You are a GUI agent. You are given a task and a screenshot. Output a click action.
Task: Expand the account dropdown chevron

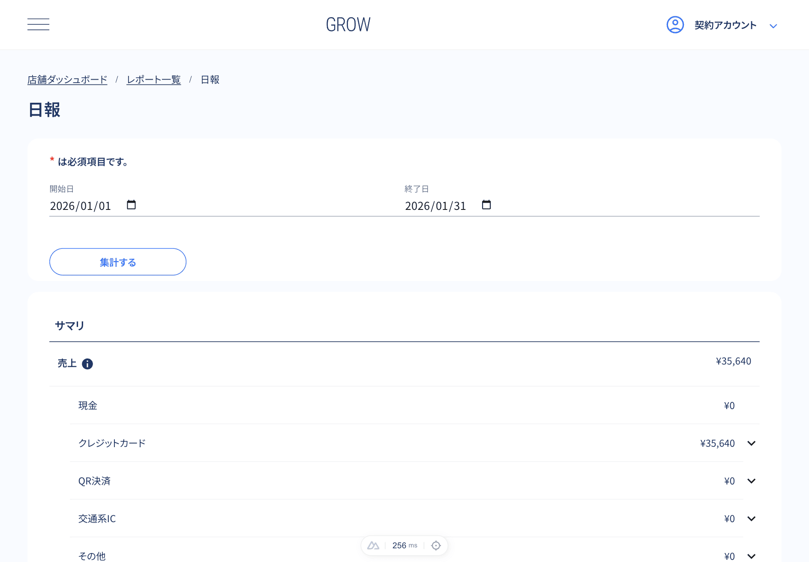click(773, 26)
